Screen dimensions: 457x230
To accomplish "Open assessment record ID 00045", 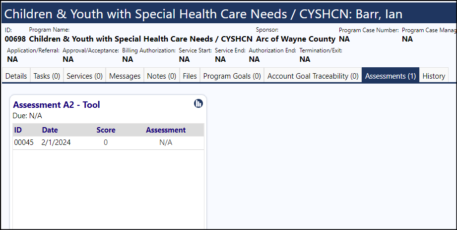I will coord(24,142).
